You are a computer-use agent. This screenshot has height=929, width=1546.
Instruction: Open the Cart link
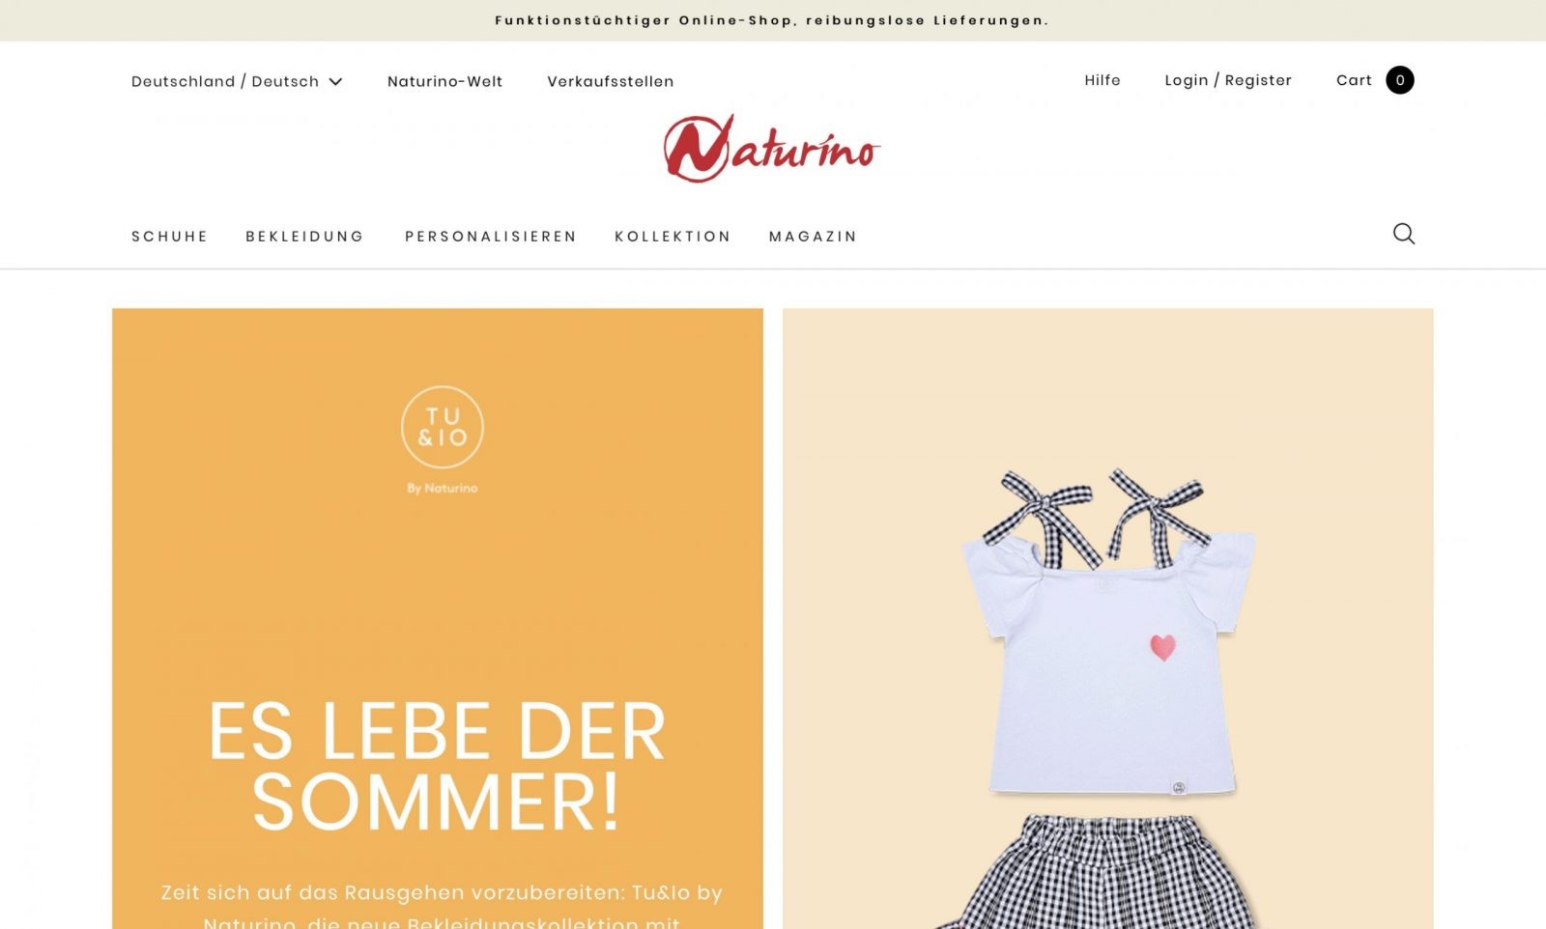coord(1354,80)
